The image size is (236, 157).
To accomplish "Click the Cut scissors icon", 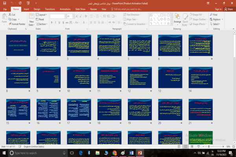I will (9, 15).
